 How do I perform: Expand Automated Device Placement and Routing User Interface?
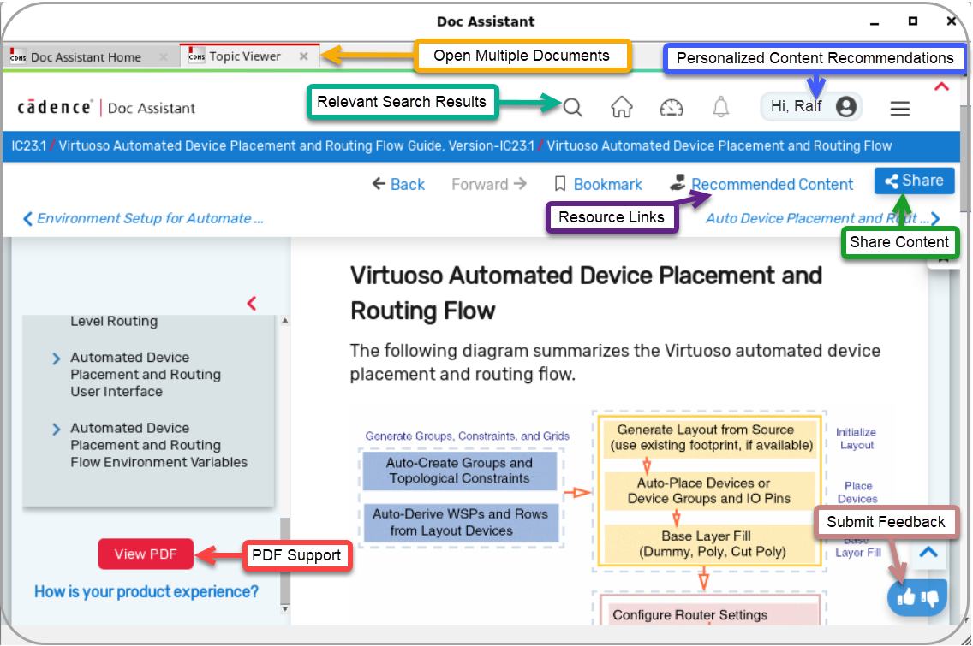(57, 359)
